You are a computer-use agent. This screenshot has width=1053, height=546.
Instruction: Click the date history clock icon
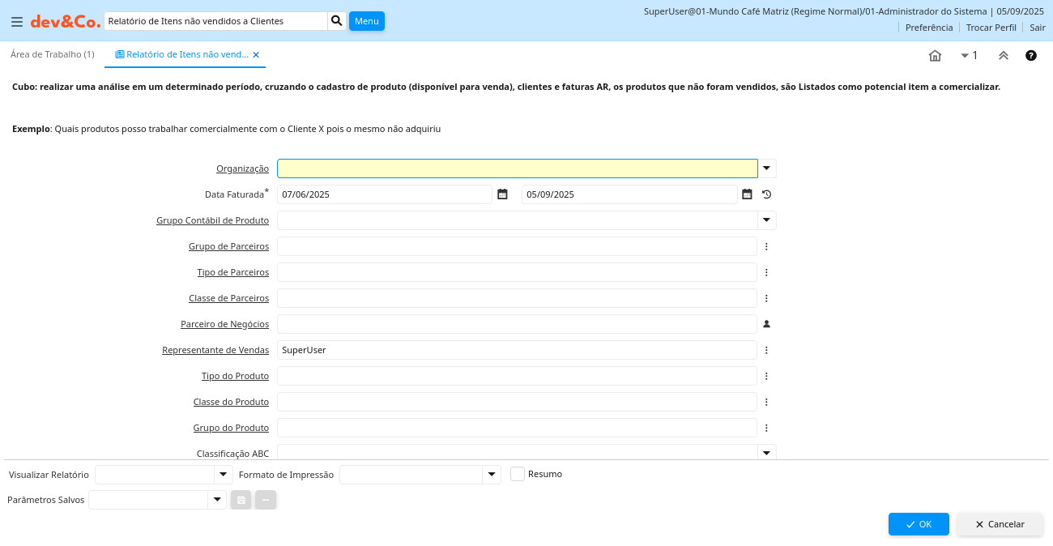(x=766, y=194)
